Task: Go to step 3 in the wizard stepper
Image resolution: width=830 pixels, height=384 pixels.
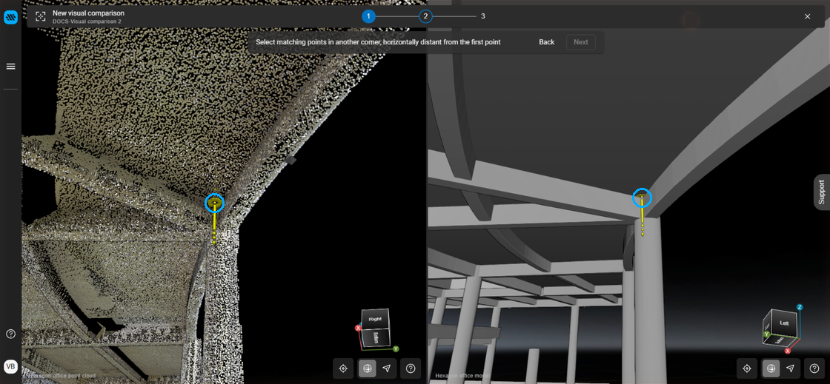Action: [x=482, y=16]
